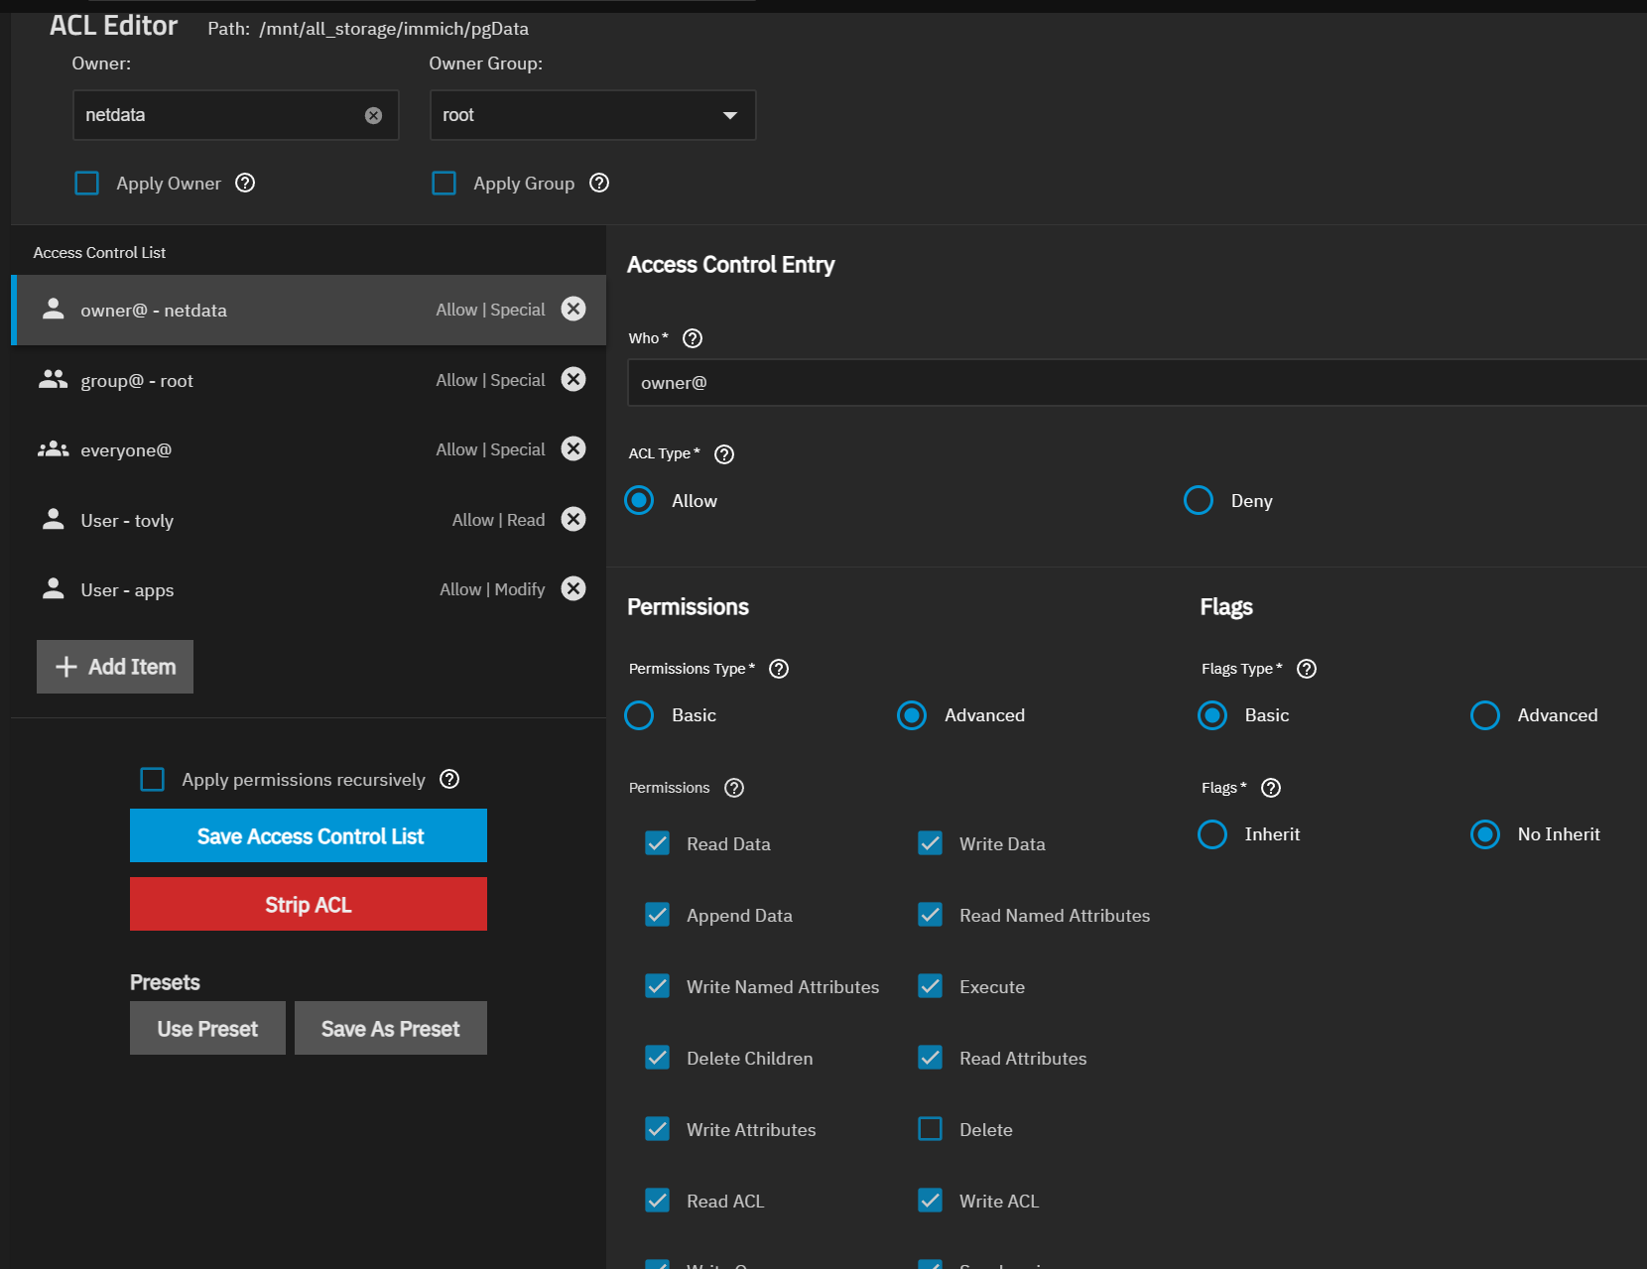Choose Basic flags type
The image size is (1647, 1269).
[x=1212, y=715]
